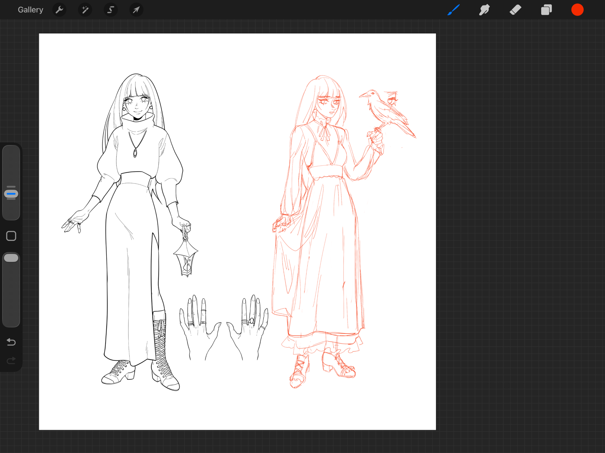Select the Brush tool
The image size is (605, 453).
point(453,10)
